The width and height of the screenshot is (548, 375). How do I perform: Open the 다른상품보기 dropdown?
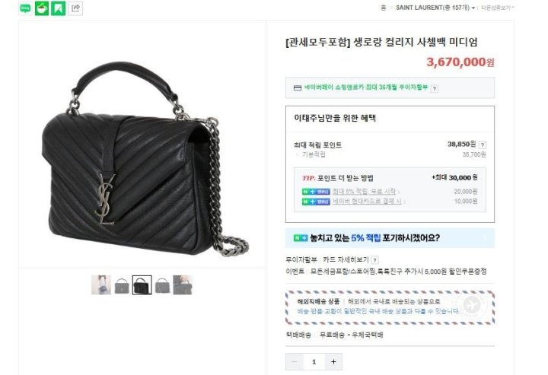click(x=497, y=8)
